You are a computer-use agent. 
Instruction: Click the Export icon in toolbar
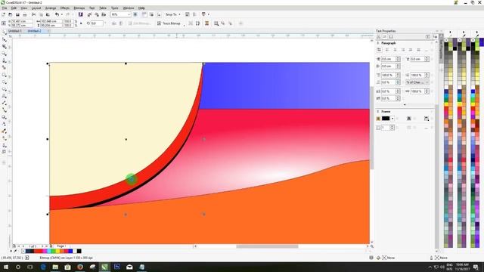coord(97,14)
